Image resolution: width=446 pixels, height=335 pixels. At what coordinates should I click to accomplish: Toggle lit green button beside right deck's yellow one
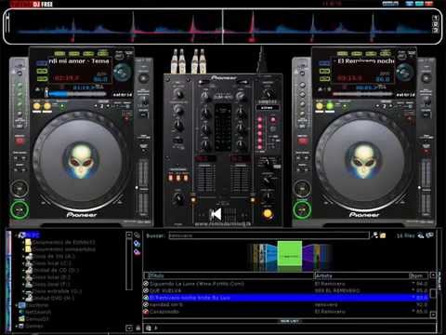[330, 106]
